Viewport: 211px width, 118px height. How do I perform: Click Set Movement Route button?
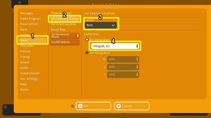click(x=65, y=36)
